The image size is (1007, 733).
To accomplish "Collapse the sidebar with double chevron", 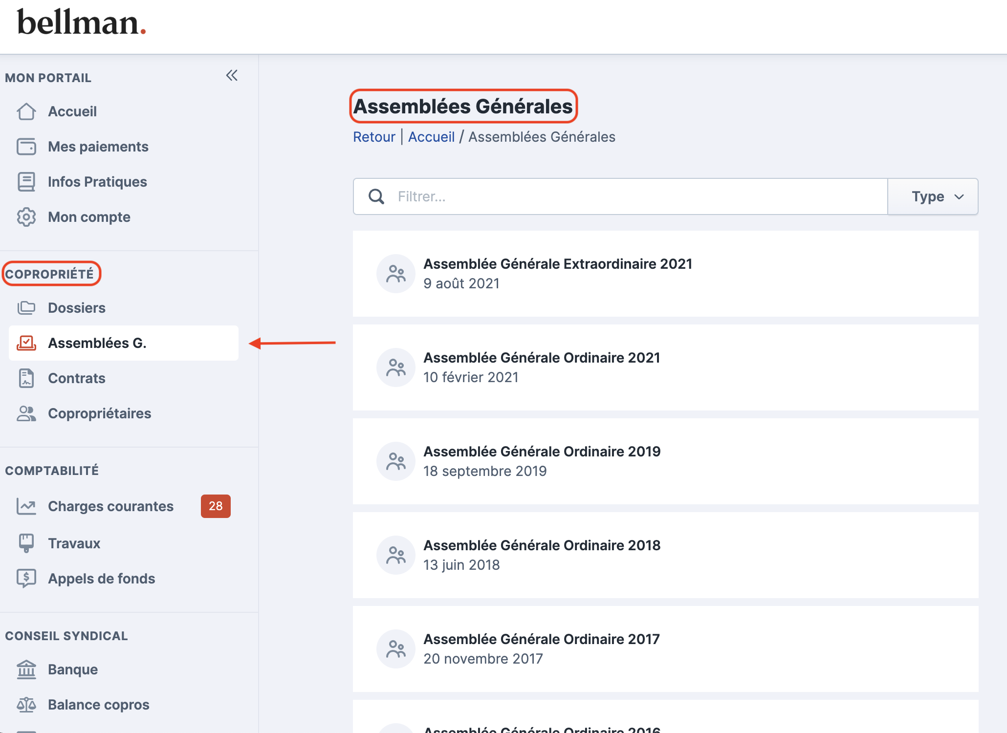I will pos(232,76).
